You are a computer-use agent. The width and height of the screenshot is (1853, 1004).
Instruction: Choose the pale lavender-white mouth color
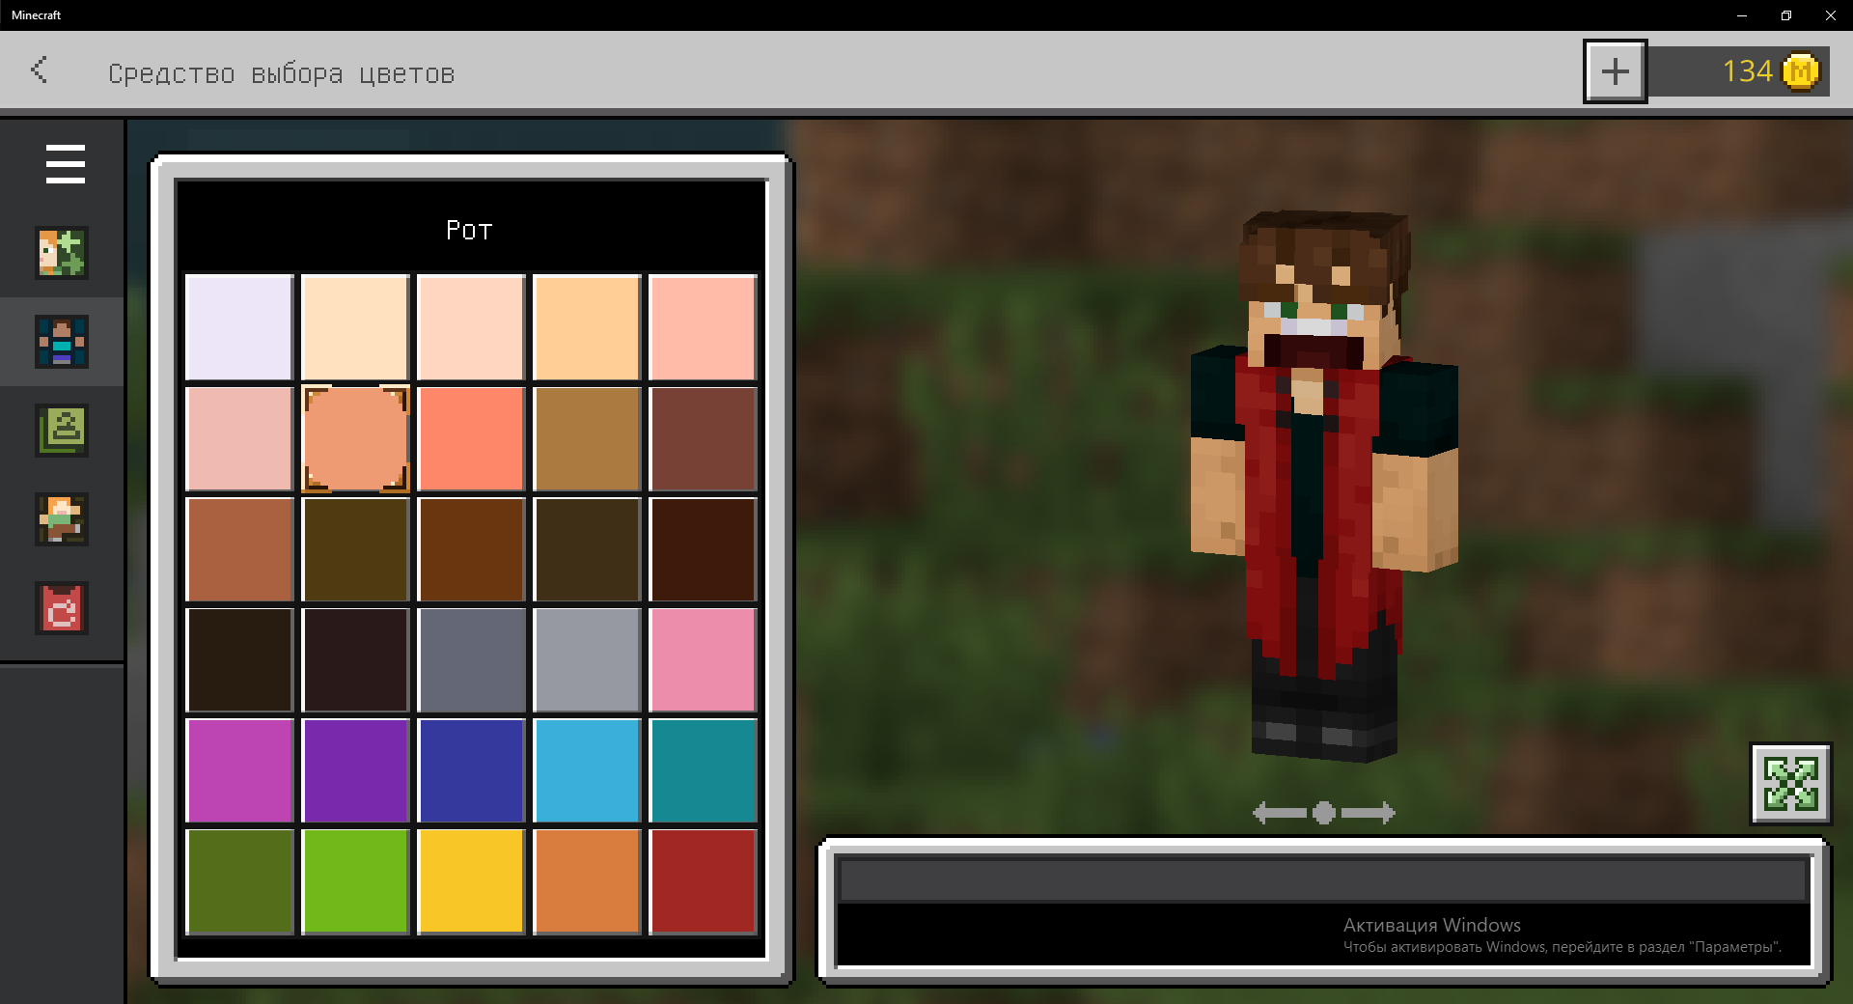(239, 327)
